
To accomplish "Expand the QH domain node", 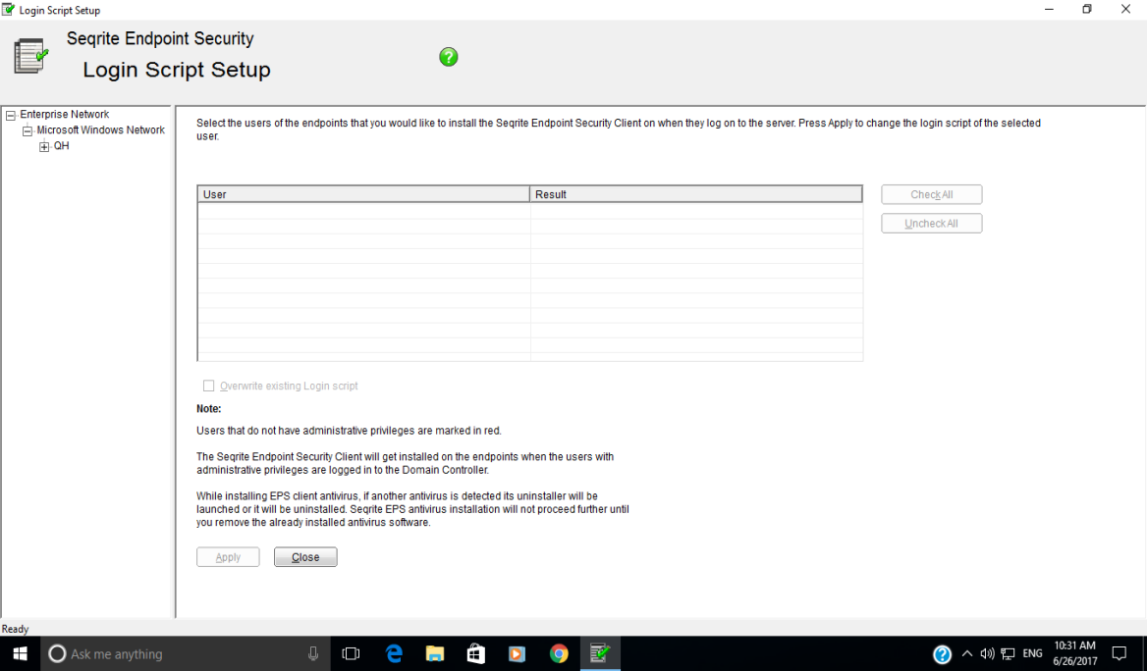I will 44,147.
